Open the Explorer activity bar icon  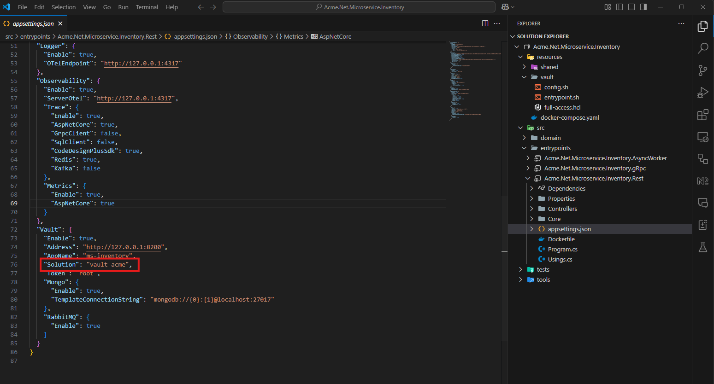click(x=702, y=26)
